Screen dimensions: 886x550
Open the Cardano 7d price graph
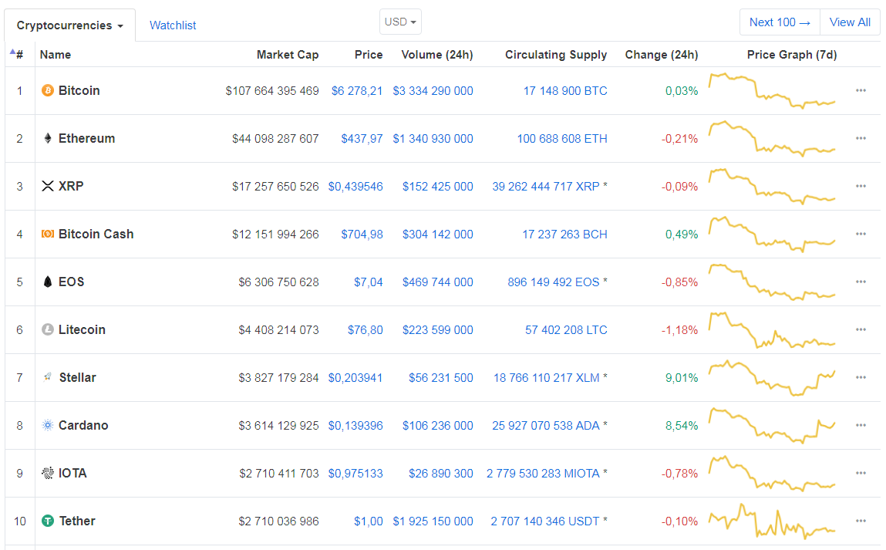[x=772, y=425]
